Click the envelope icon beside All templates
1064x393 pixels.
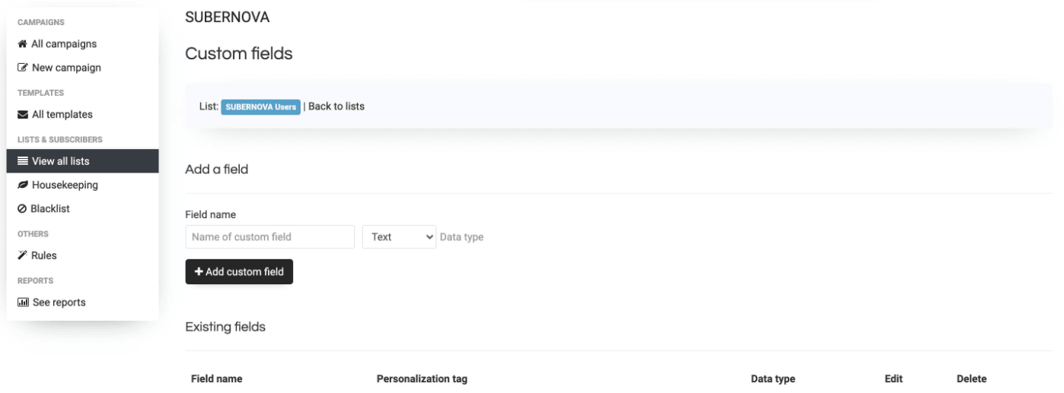tap(23, 115)
